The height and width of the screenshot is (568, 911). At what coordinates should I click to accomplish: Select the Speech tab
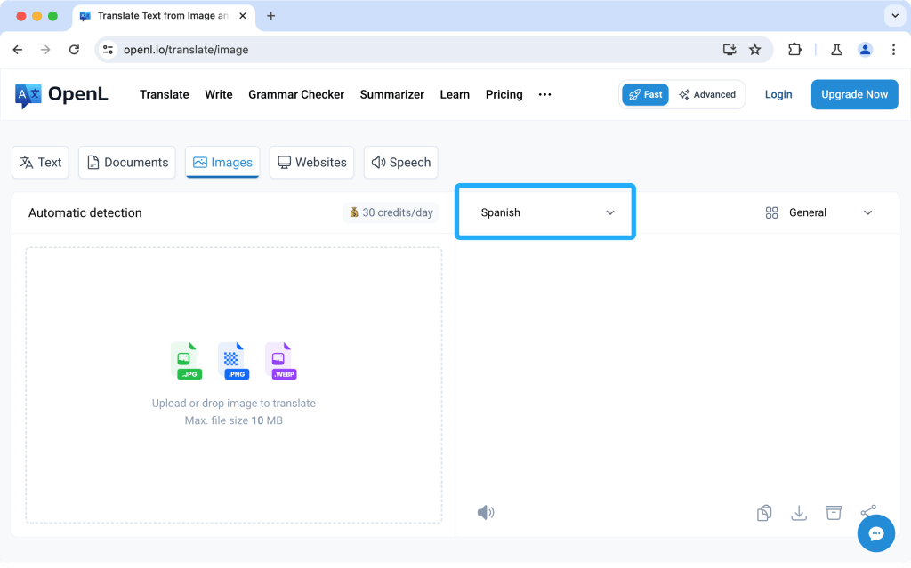pyautogui.click(x=400, y=163)
